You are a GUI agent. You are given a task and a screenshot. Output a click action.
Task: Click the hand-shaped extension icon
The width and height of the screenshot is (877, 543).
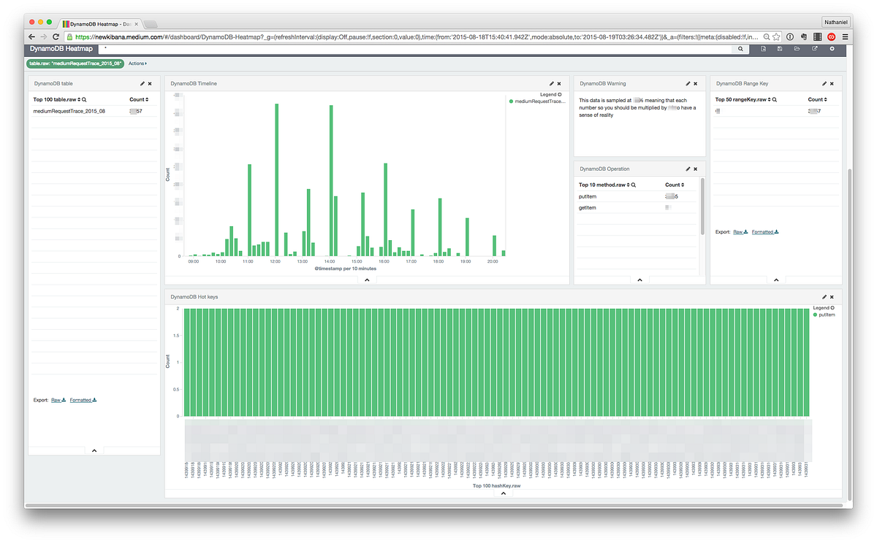[x=804, y=36]
